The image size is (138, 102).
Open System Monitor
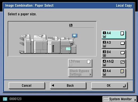(119, 99)
